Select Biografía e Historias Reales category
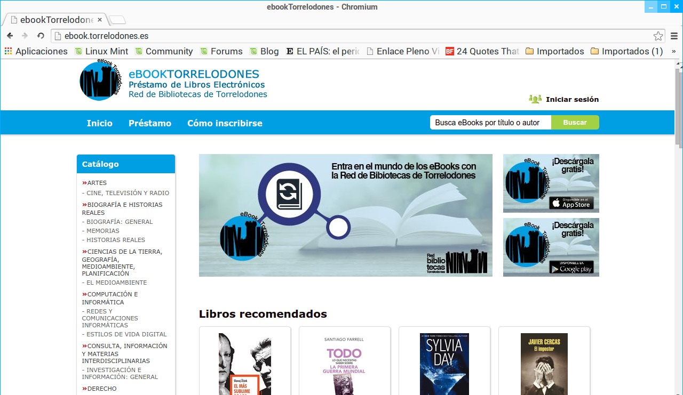Screen dimensions: 683x395 (122, 208)
